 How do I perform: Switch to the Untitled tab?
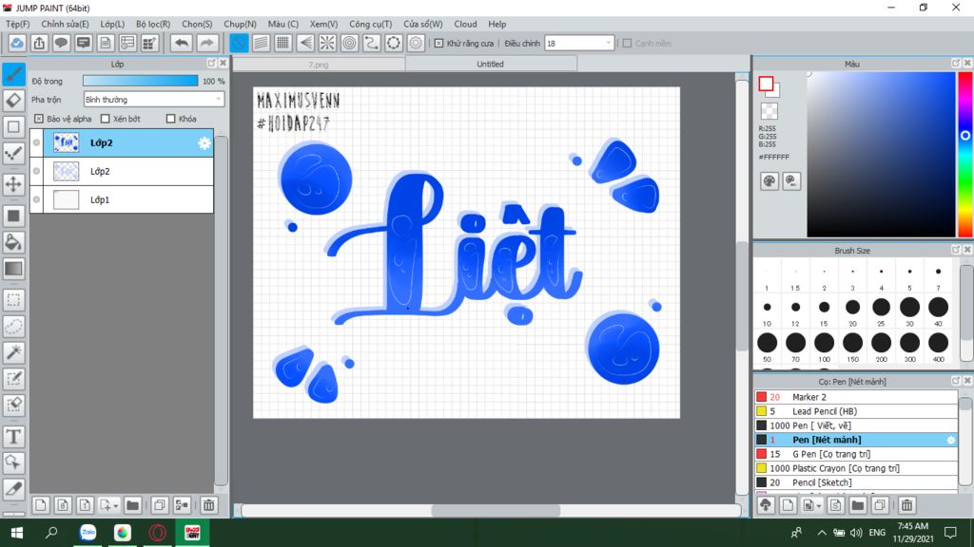491,64
